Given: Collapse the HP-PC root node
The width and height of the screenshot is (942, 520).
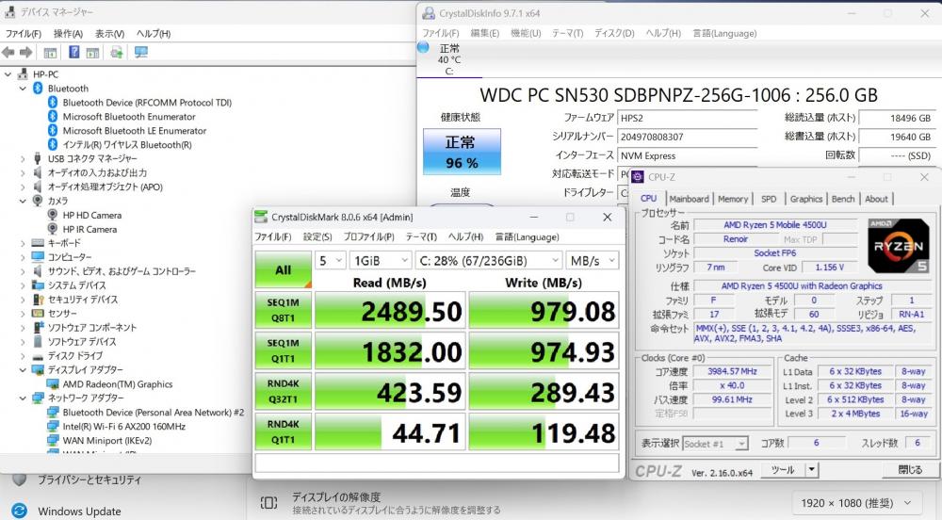Looking at the screenshot, I should coord(8,74).
